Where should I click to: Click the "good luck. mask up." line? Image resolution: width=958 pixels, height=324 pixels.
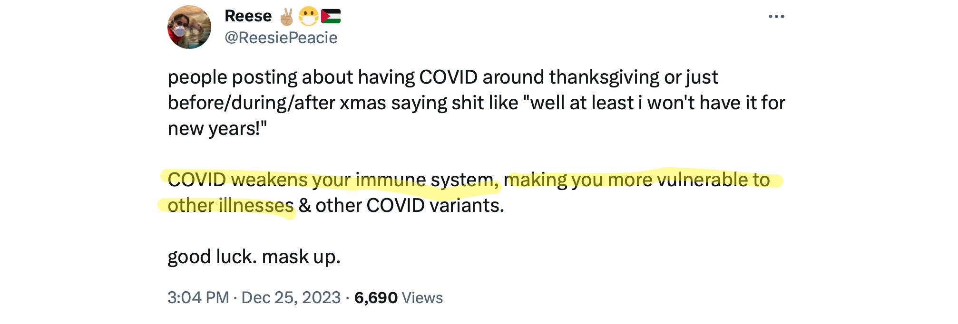click(254, 257)
